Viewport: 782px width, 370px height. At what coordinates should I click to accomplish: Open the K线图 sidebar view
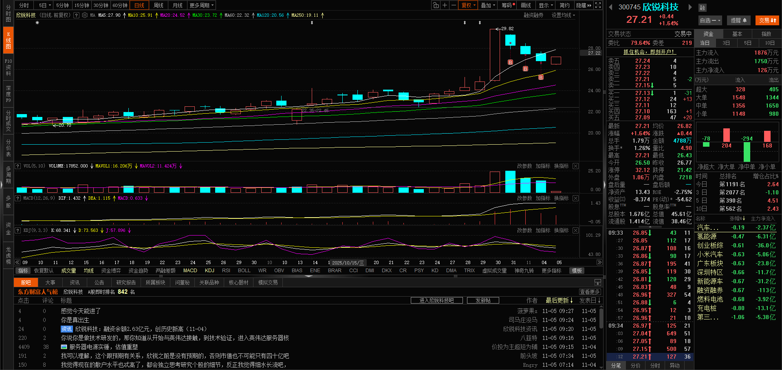point(8,40)
